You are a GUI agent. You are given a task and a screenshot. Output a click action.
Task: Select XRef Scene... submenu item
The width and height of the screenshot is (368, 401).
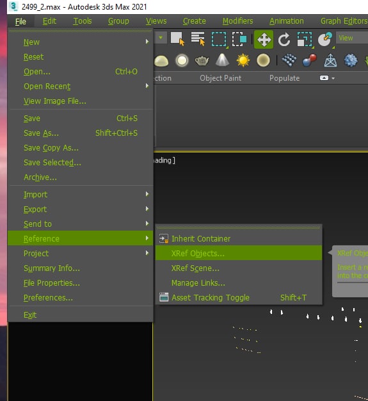(239, 268)
